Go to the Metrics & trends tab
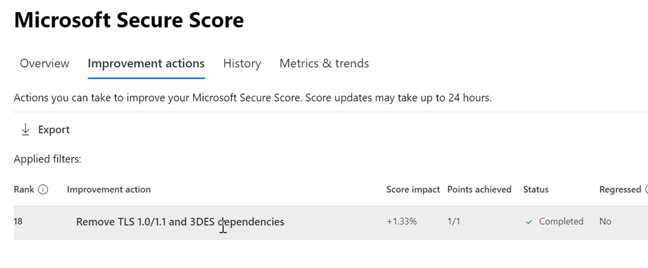Viewport: 648px width, 268px height. pos(324,63)
